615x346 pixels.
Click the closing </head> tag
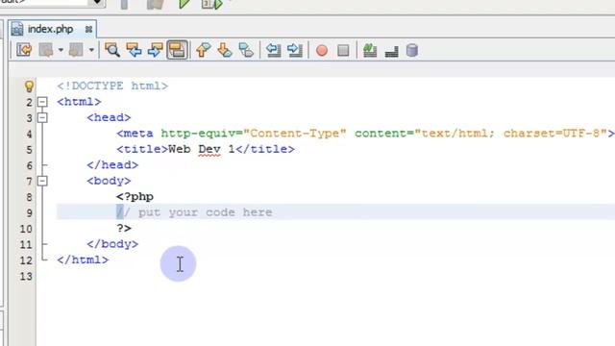[x=112, y=164]
